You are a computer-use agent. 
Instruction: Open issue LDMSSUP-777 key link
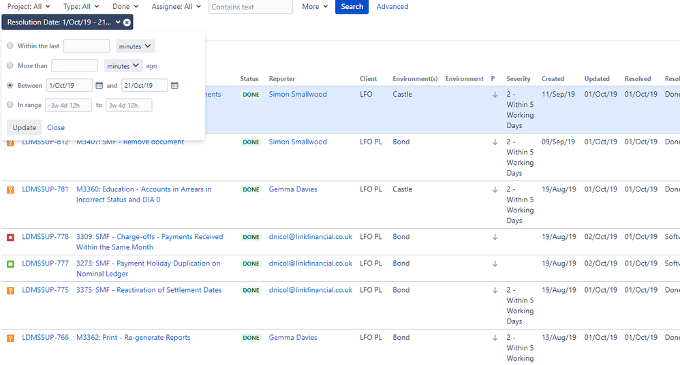[x=45, y=263]
